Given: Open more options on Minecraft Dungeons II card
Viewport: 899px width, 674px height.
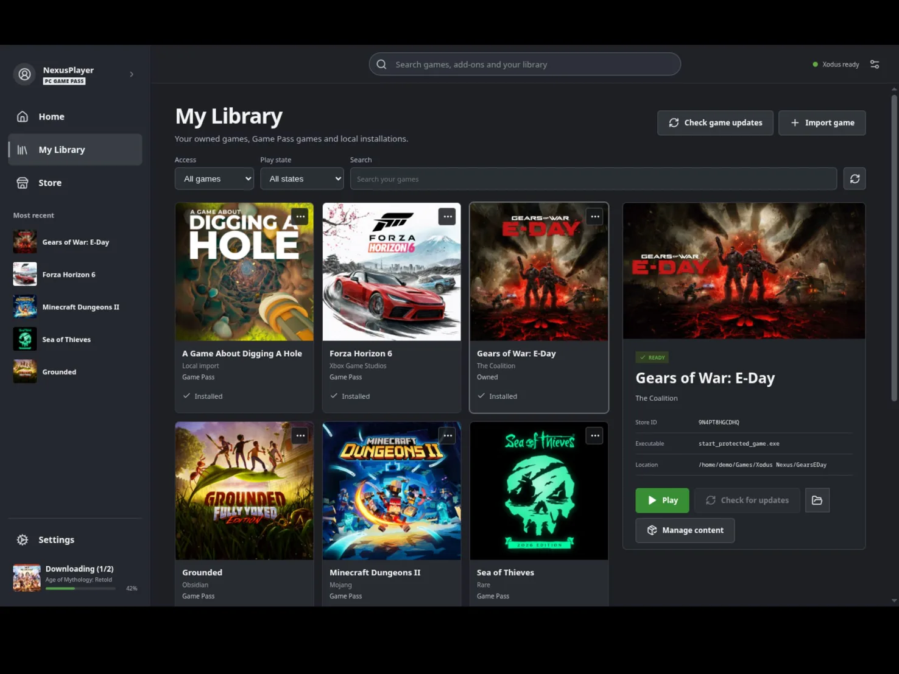Looking at the screenshot, I should 447,435.
